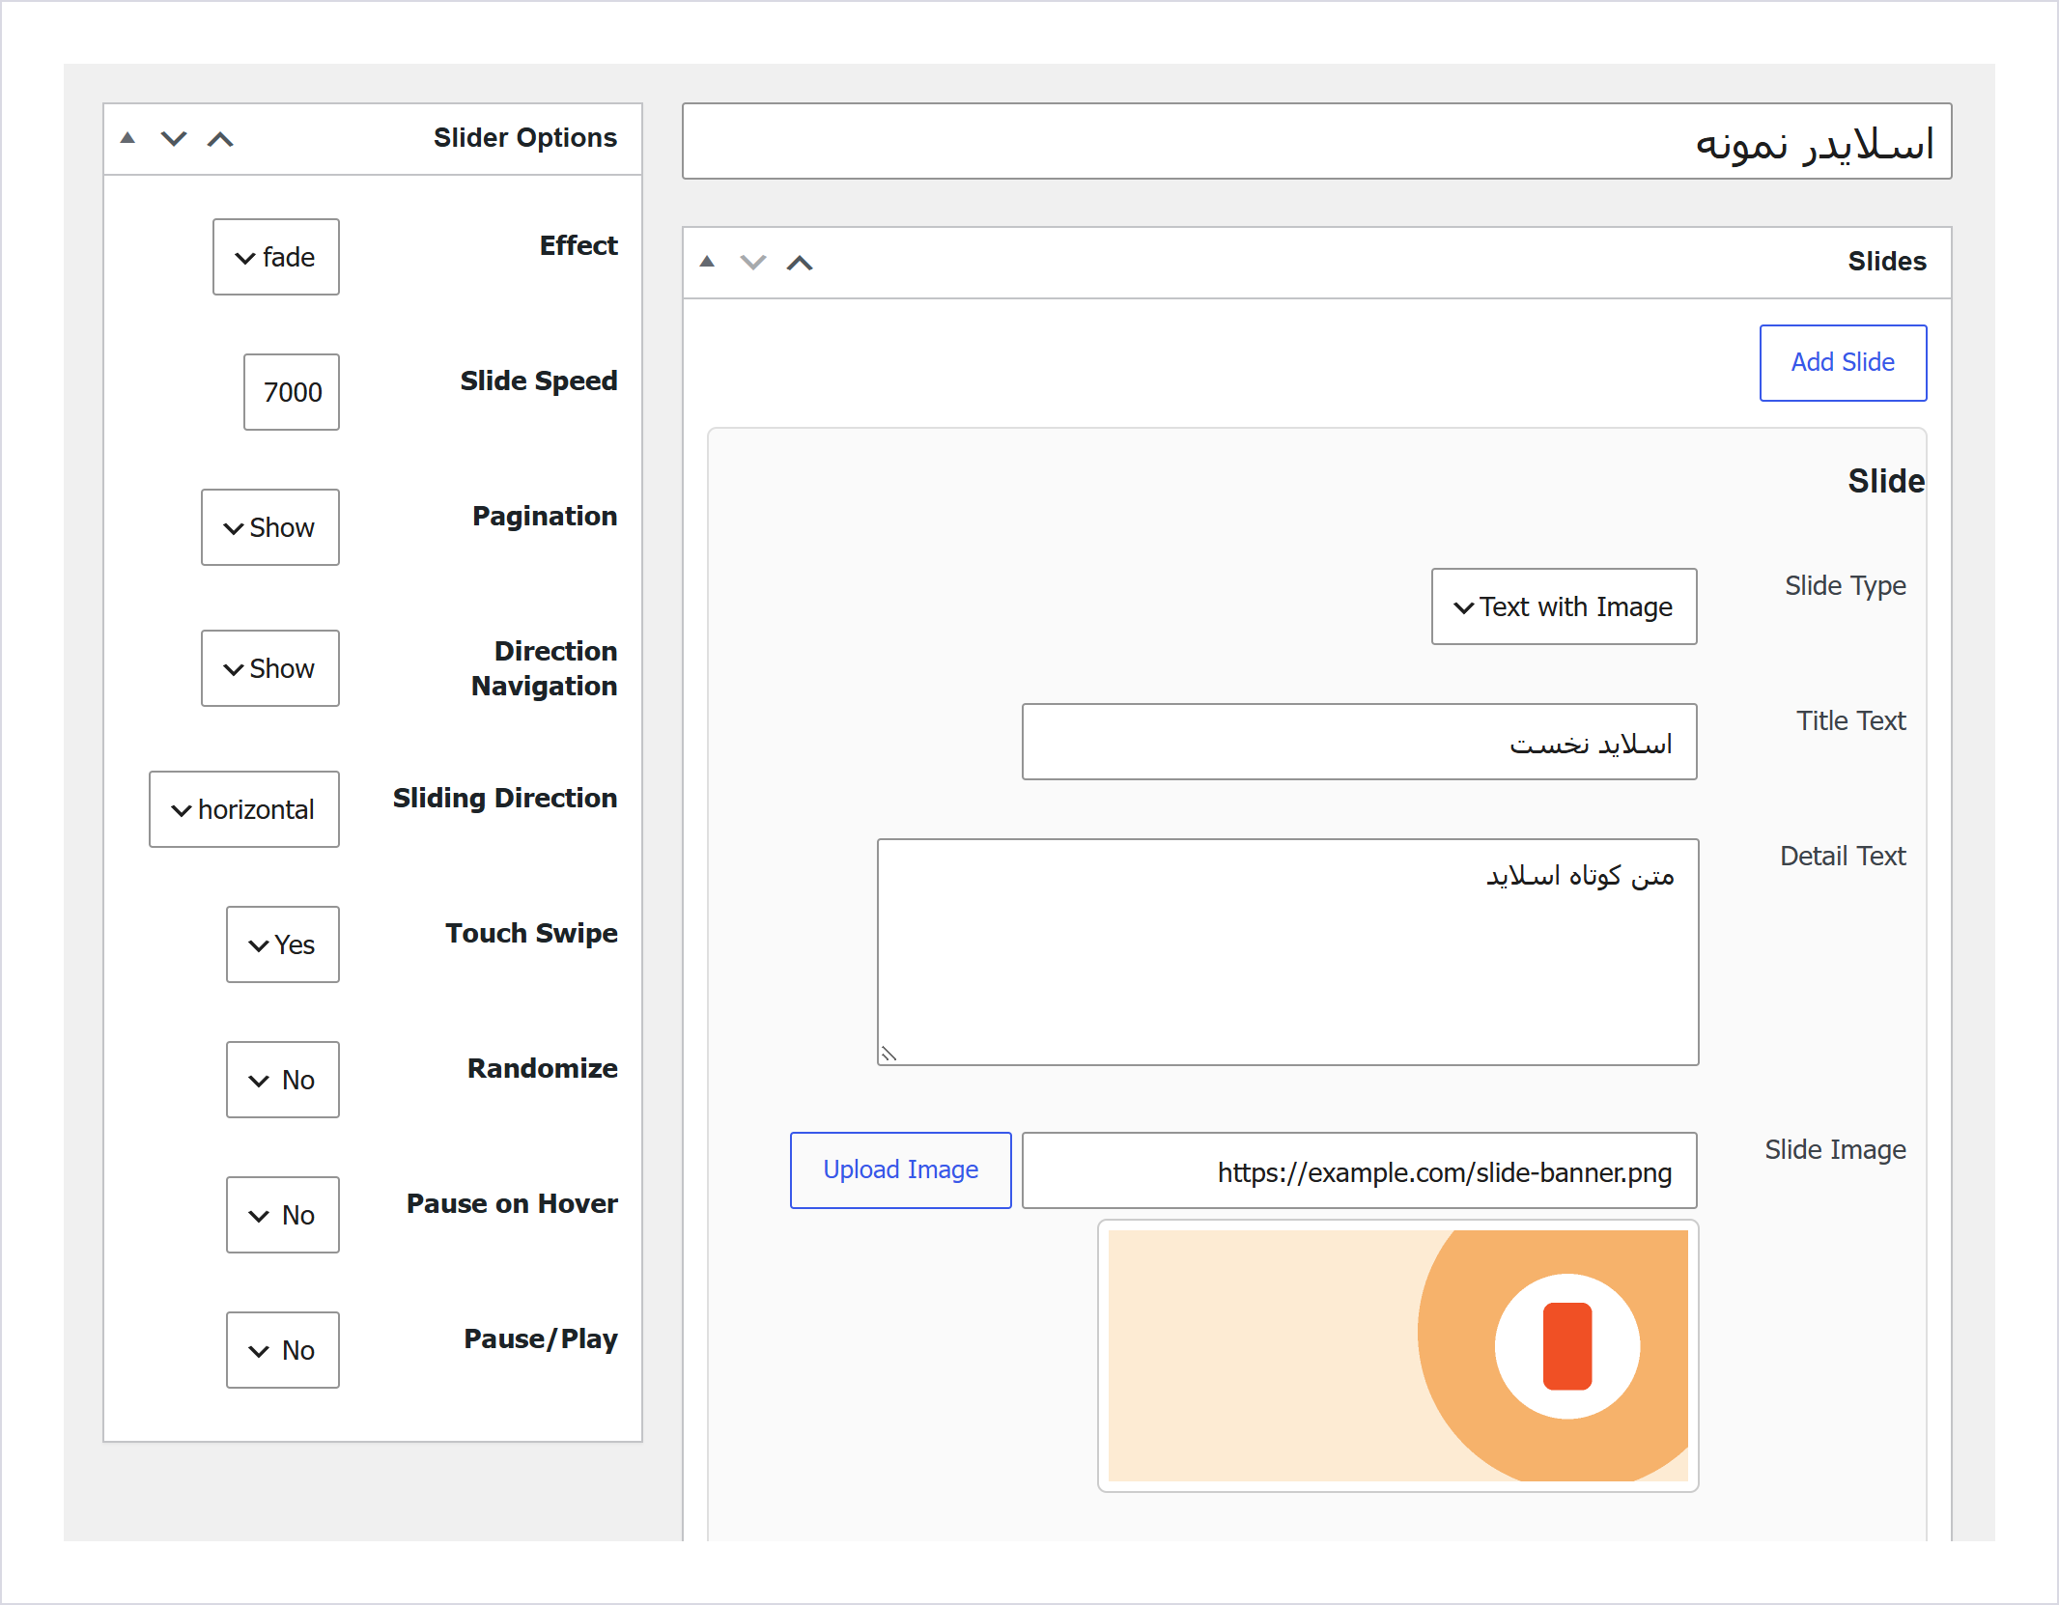Click the Slides panel move-up arrow icon
This screenshot has height=1605, width=2059.
click(x=800, y=263)
